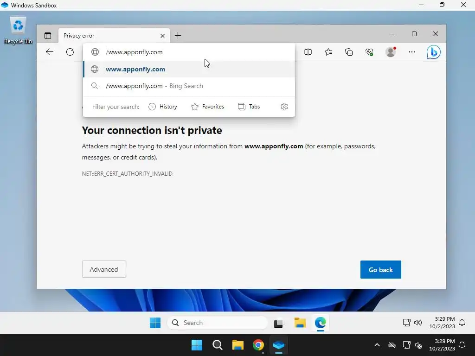Open address bar search settings gear
475x356 pixels.
(284, 107)
